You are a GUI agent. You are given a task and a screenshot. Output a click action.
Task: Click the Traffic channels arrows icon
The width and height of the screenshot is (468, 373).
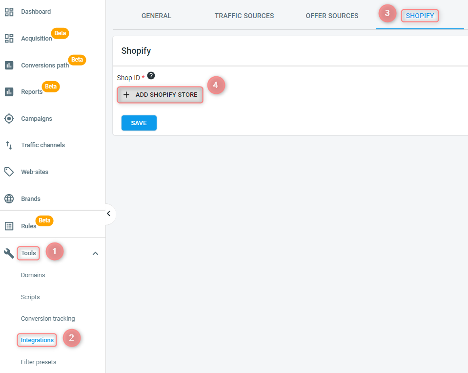[x=9, y=145]
